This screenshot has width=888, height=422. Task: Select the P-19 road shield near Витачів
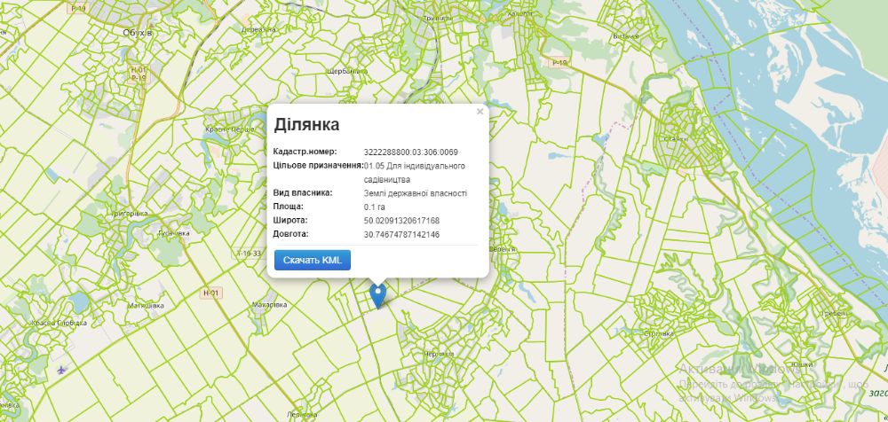(559, 64)
